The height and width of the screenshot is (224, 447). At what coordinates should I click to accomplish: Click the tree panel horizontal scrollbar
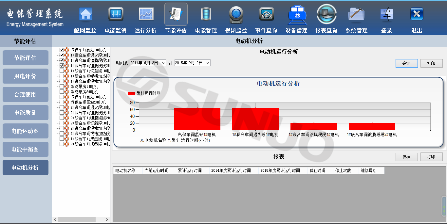coord(77,220)
